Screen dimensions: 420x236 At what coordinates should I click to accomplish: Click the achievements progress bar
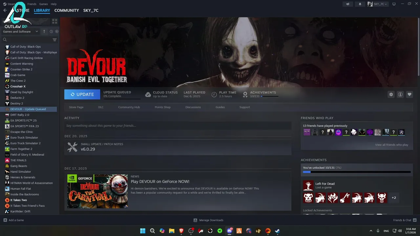(x=357, y=172)
